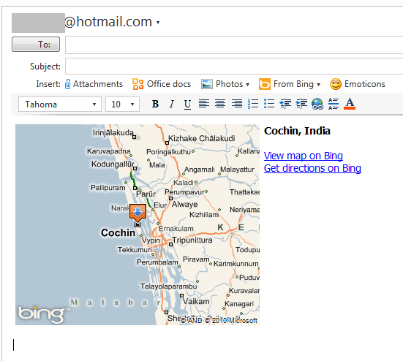This screenshot has width=403, height=361.
Task: Increase paragraph indent
Action: coord(301,104)
